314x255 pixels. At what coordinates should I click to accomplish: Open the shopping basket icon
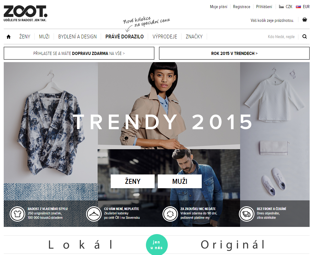point(305,20)
